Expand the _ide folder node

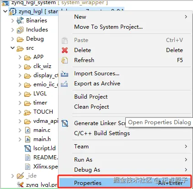click(13, 176)
